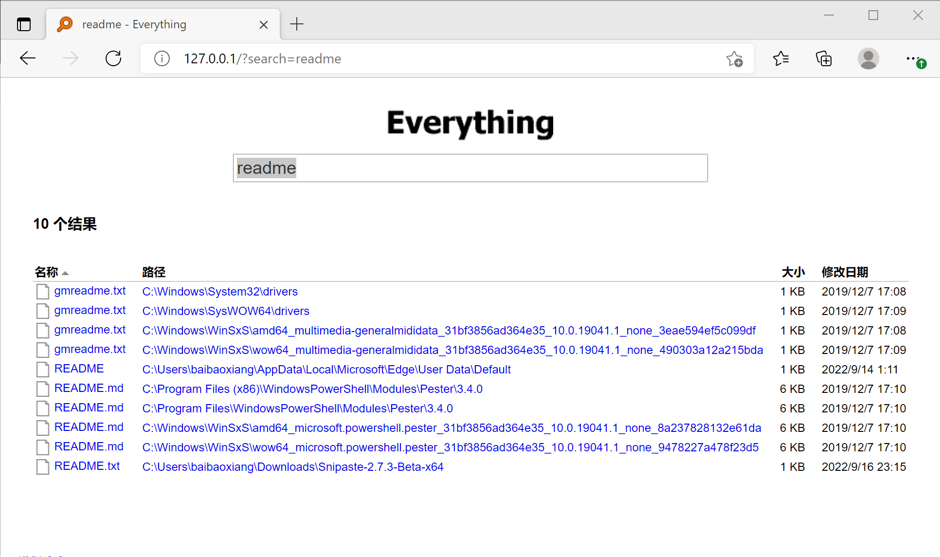The image size is (940, 557).
Task: Open README.md in amd64_microsoft.powershell.pester folder
Action: tap(89, 427)
